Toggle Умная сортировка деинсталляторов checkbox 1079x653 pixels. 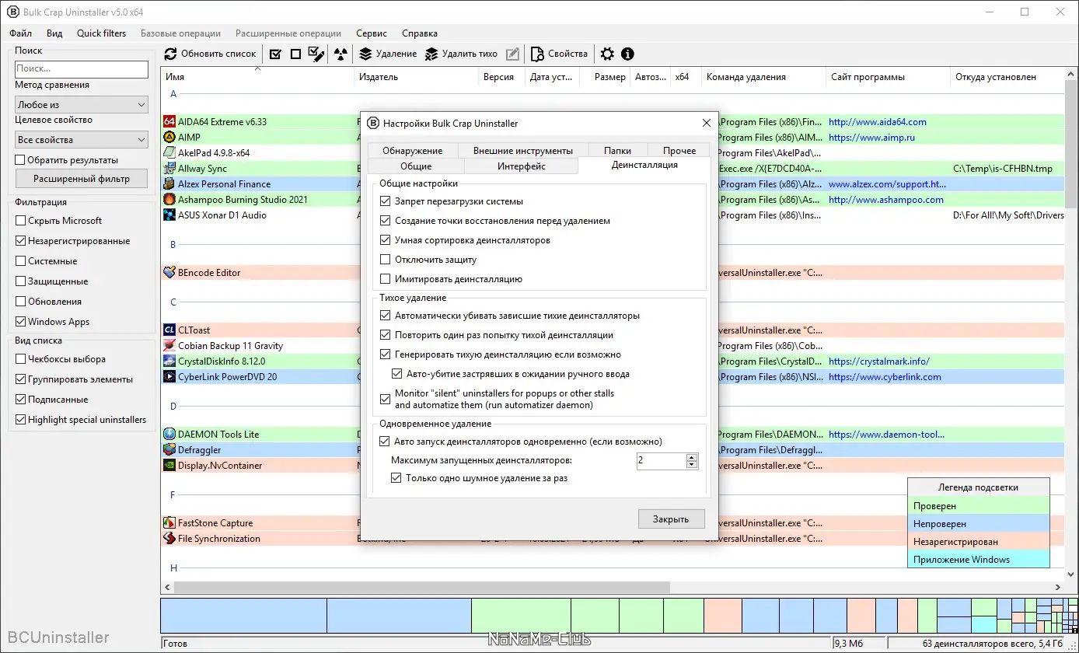(x=386, y=240)
